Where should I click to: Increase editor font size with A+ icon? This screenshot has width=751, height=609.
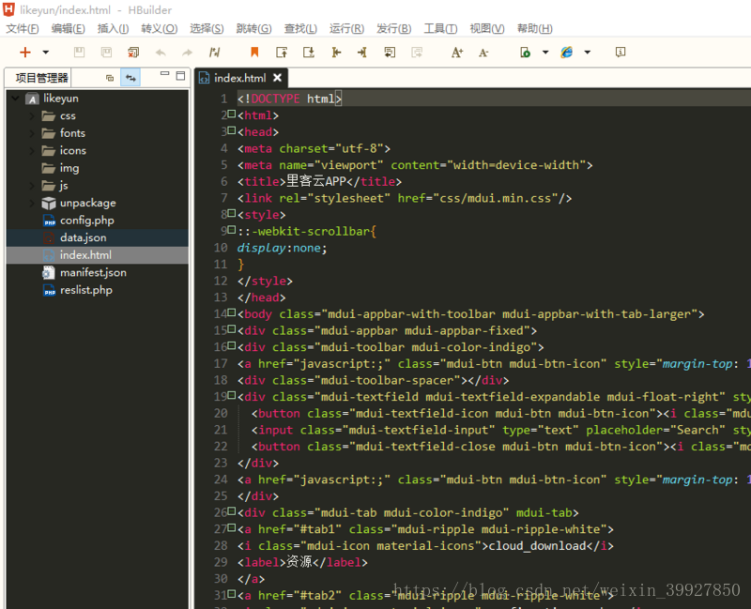tap(457, 53)
